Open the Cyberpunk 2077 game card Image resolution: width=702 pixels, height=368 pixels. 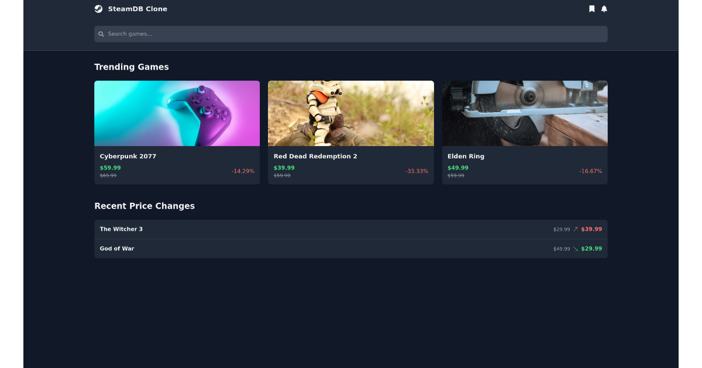pos(177,132)
